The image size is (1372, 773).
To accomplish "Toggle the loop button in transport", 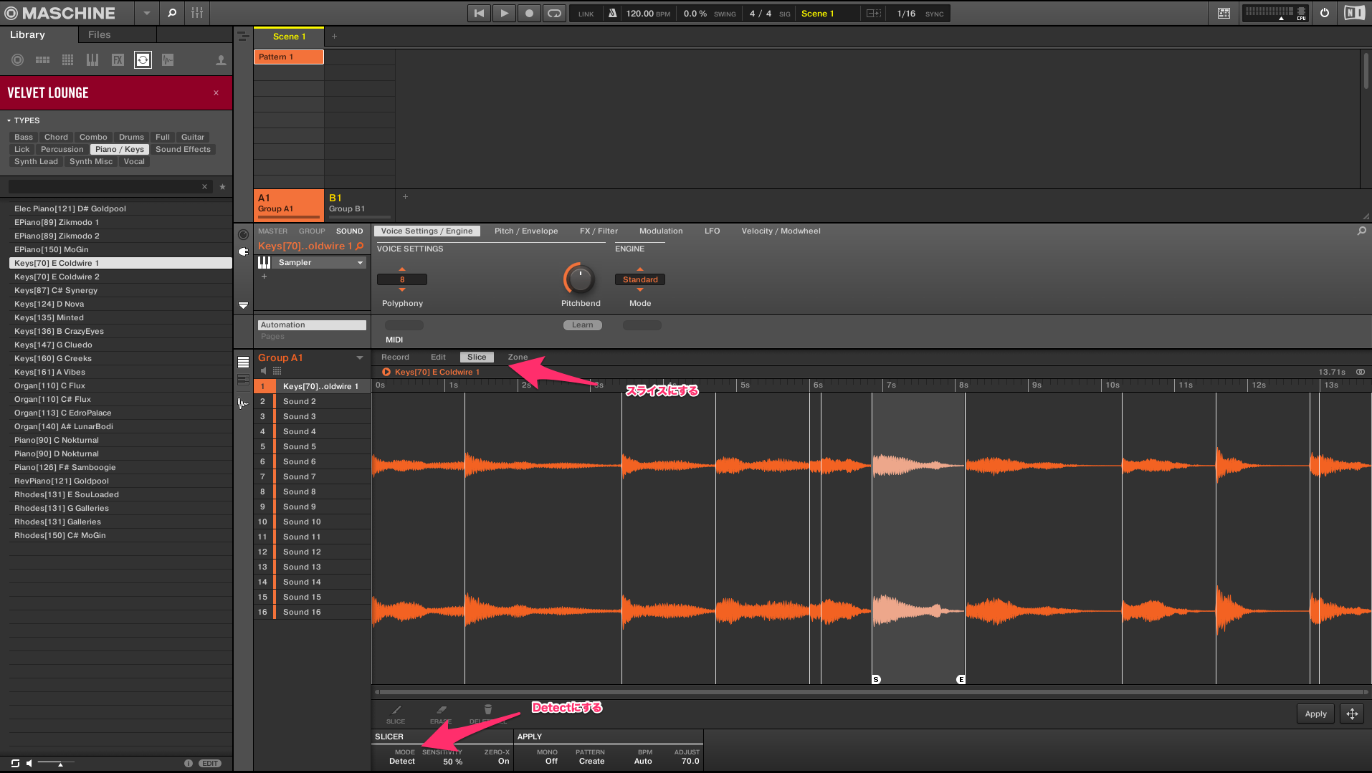I will click(554, 13).
